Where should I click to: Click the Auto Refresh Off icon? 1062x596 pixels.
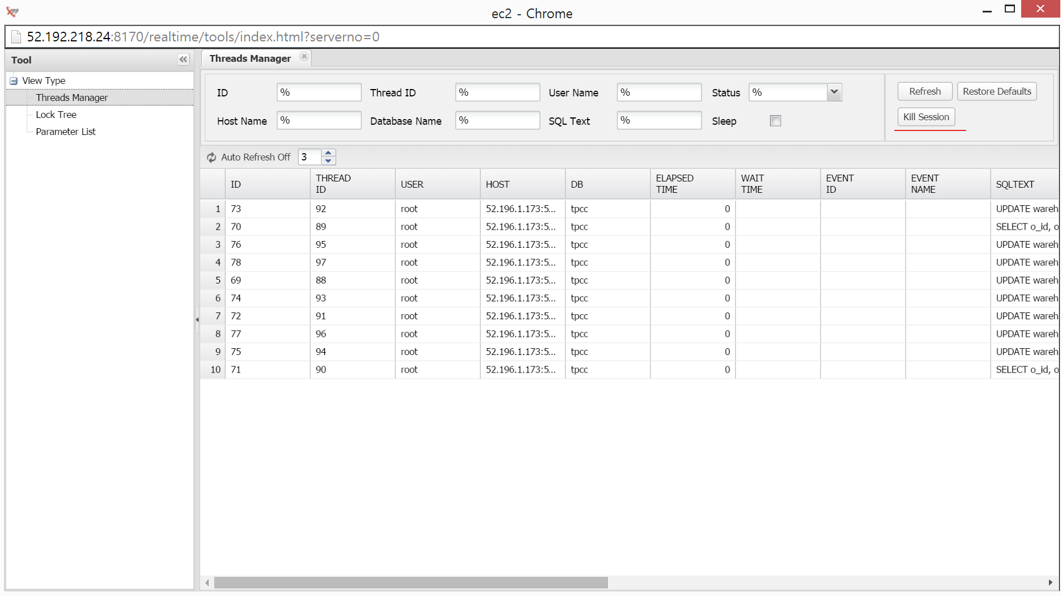click(211, 157)
